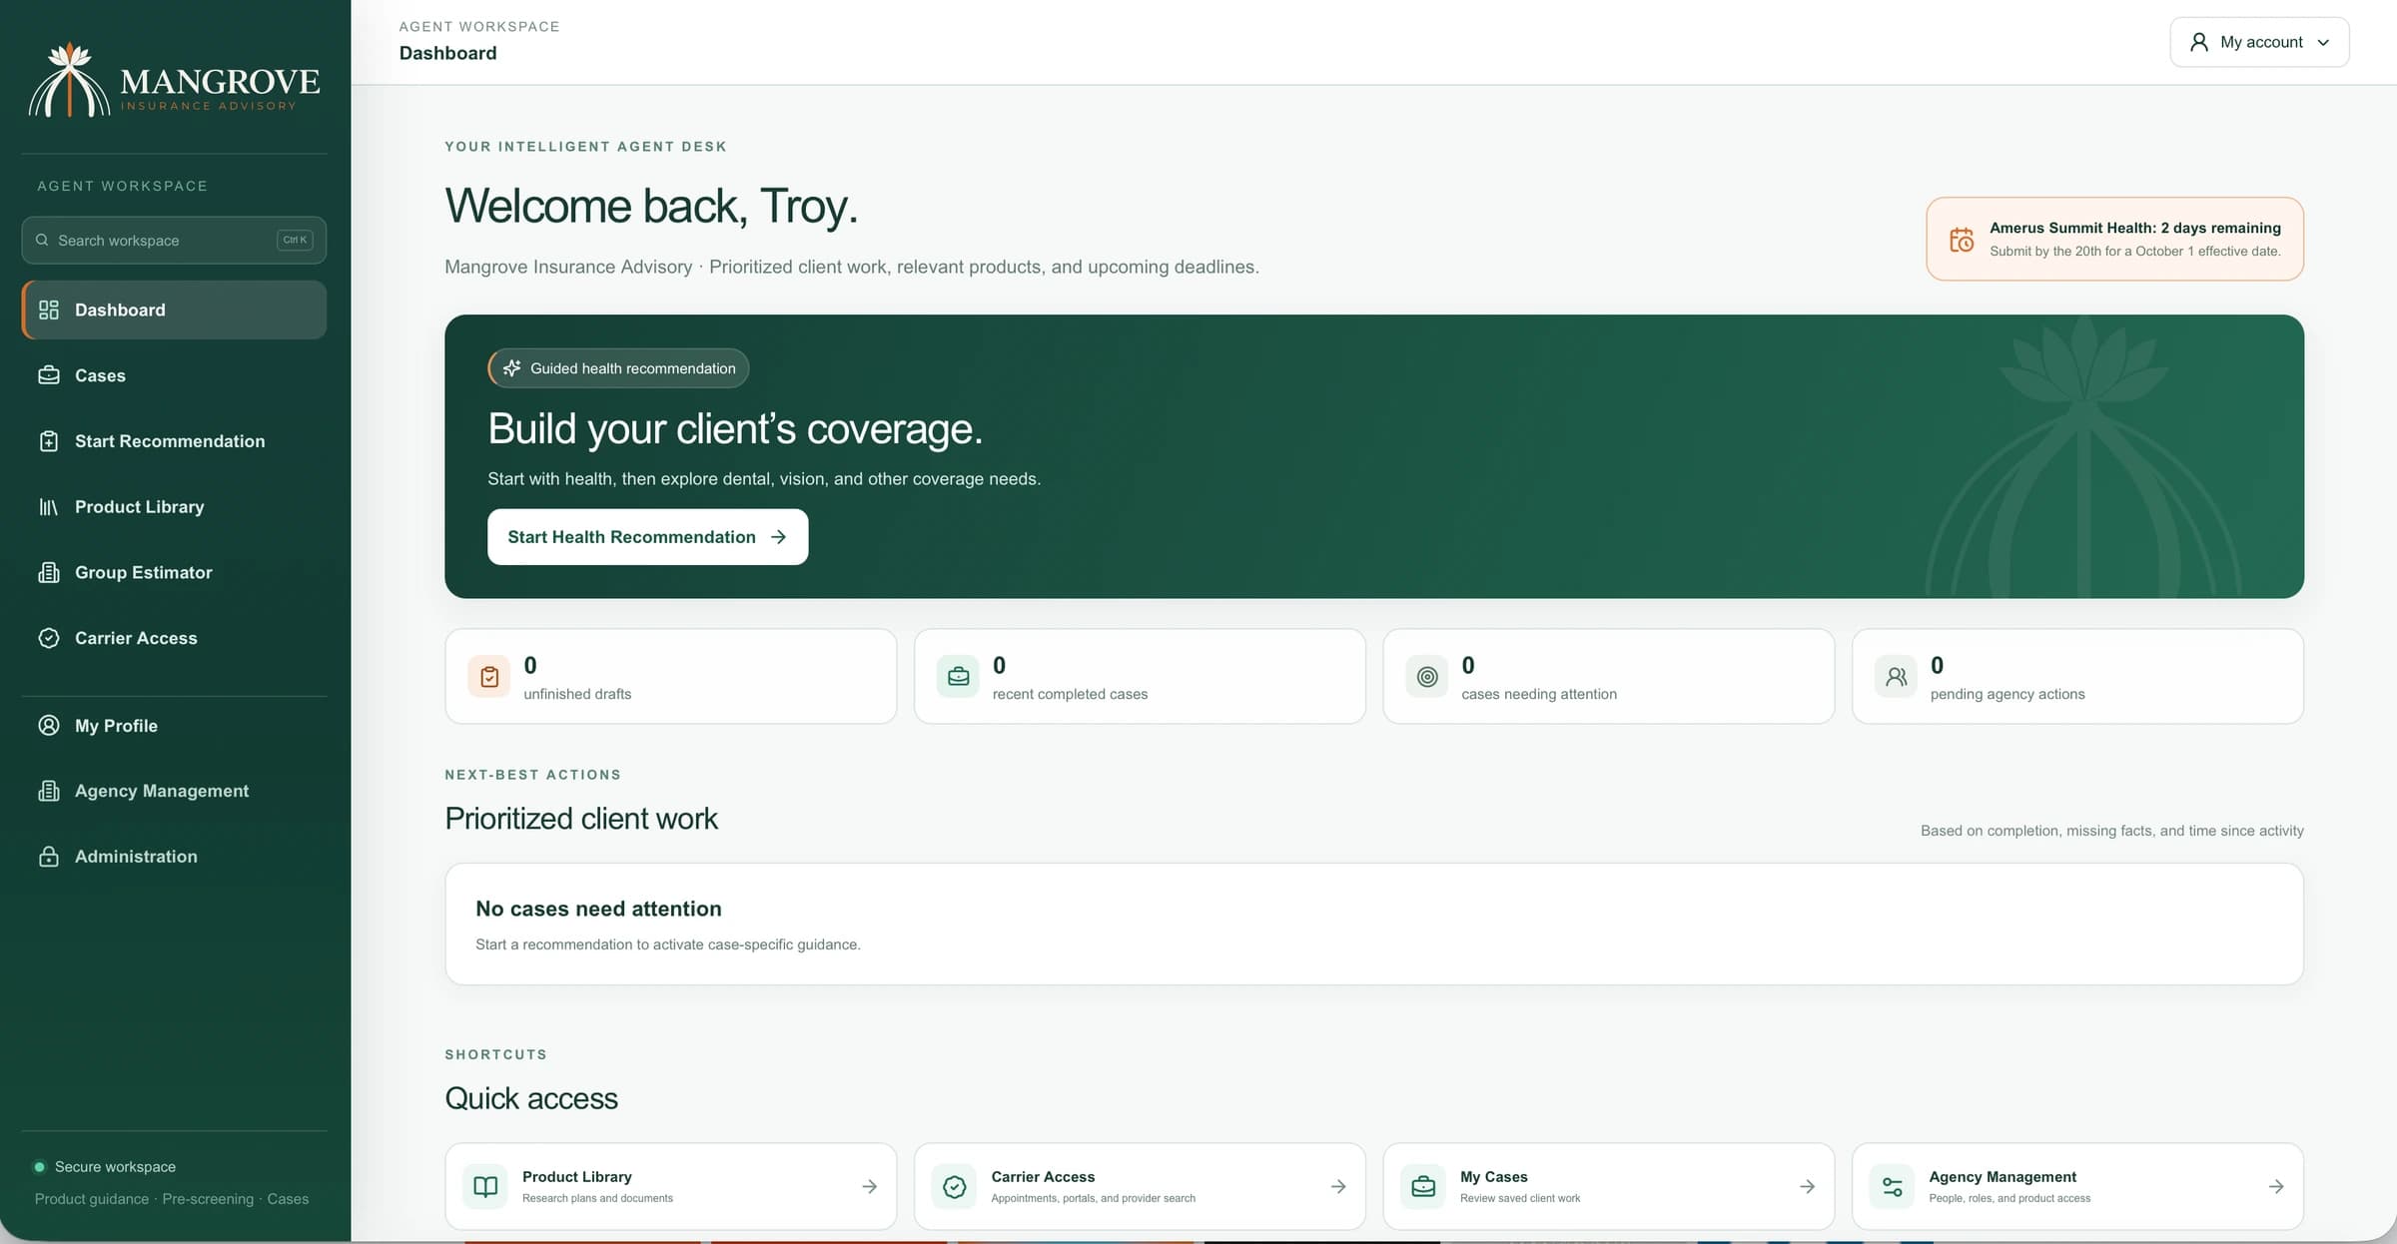2397x1244 pixels.
Task: Click the Dashboard grid icon in sidebar
Action: tap(49, 310)
